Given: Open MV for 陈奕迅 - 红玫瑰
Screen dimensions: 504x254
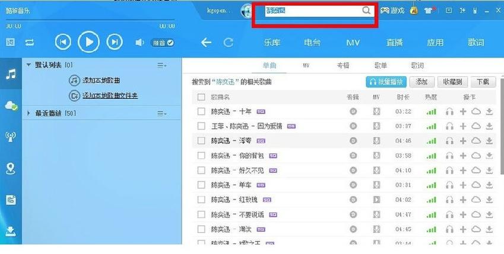Looking at the screenshot, I should click(376, 200).
